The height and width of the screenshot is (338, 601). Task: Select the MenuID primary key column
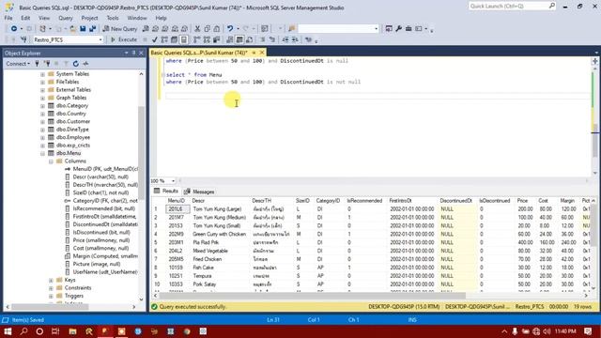104,169
